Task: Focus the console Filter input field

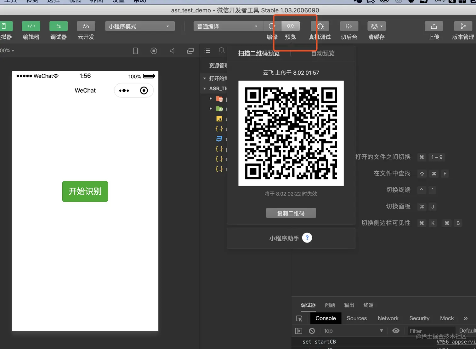Action: coord(431,331)
